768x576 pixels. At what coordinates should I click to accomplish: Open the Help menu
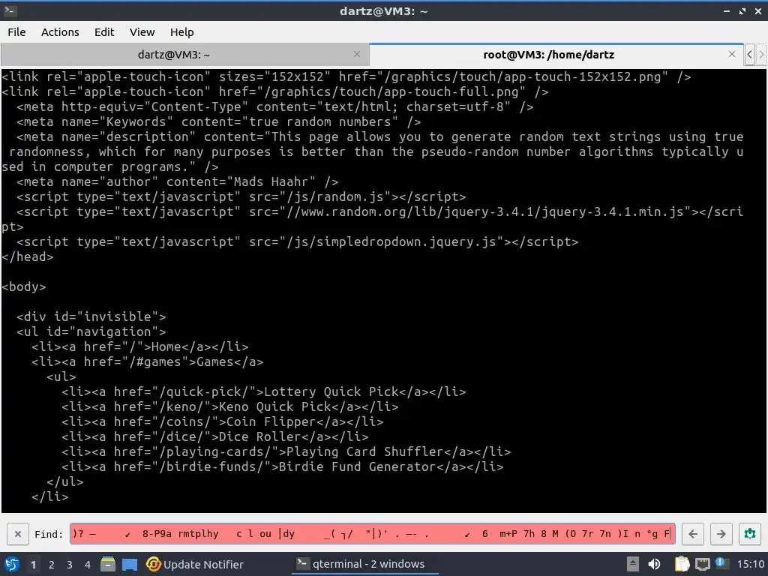point(181,32)
